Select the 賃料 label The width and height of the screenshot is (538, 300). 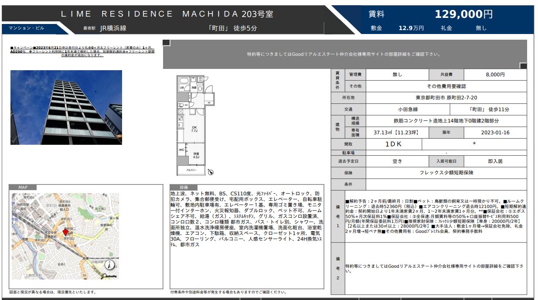point(377,14)
